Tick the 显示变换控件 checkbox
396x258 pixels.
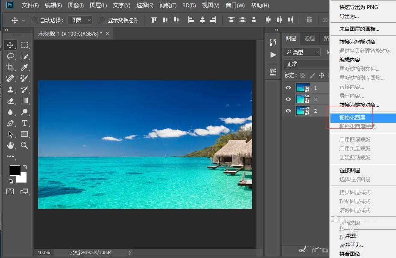pyautogui.click(x=102, y=20)
